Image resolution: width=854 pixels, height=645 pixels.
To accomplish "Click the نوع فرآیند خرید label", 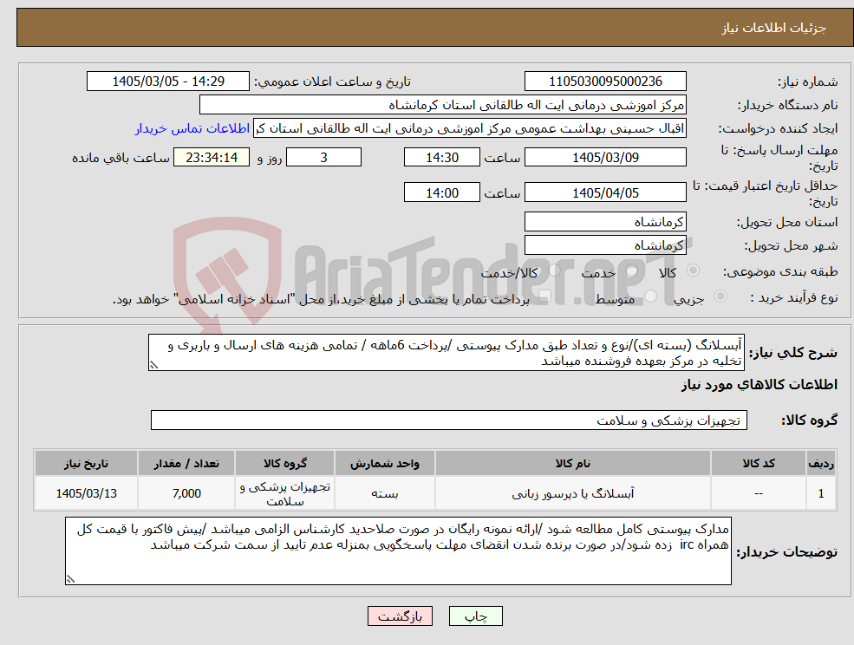I will 794,297.
